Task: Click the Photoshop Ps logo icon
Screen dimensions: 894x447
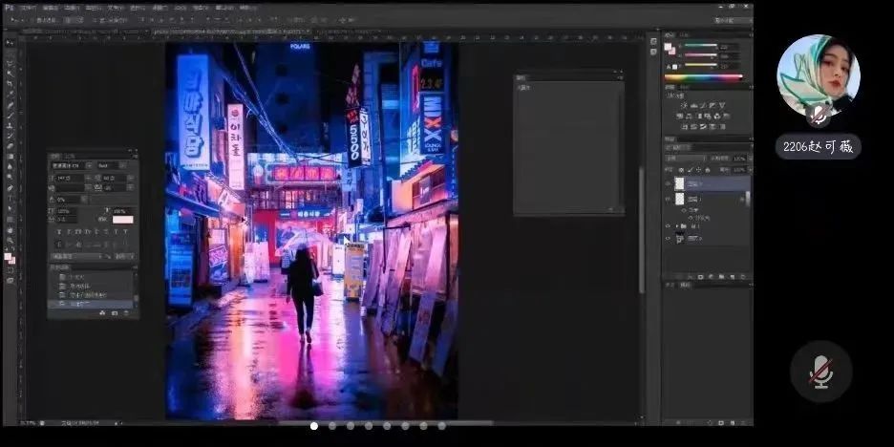Action: pos(9,8)
